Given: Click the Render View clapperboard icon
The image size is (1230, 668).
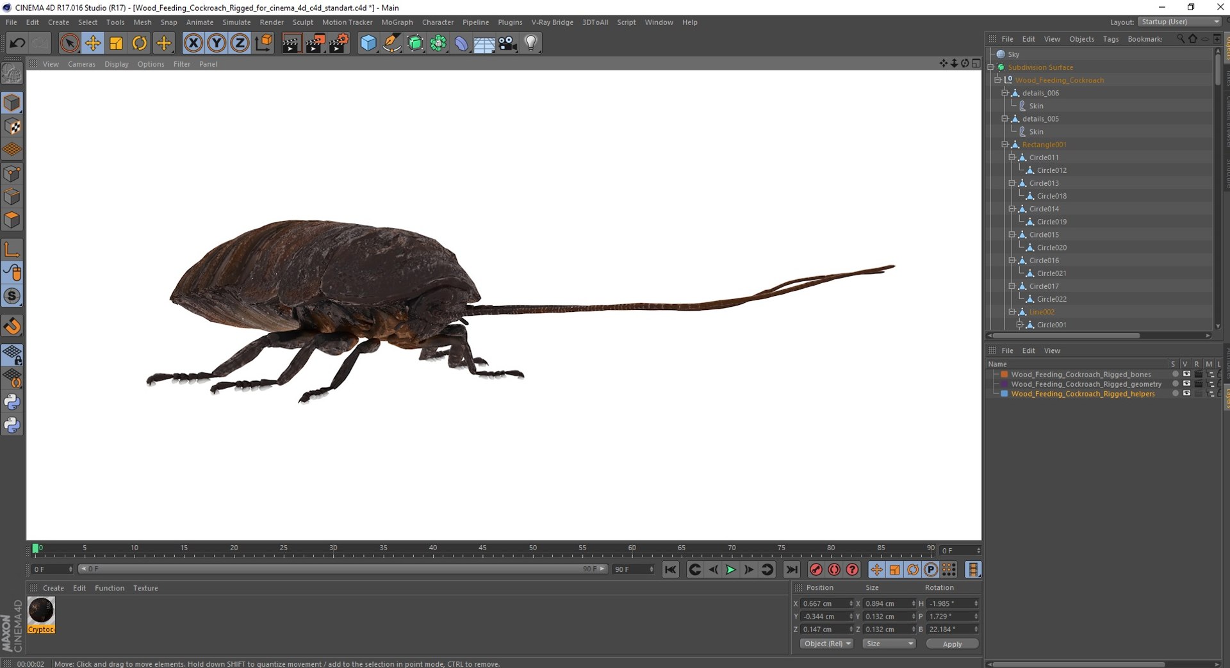Looking at the screenshot, I should (x=291, y=43).
